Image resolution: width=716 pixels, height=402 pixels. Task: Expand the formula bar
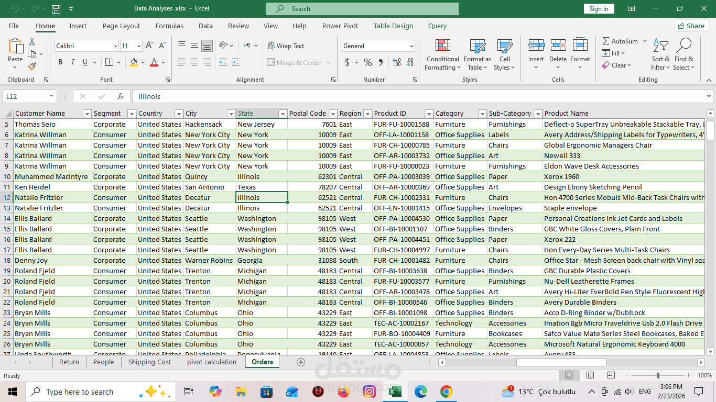pos(709,96)
